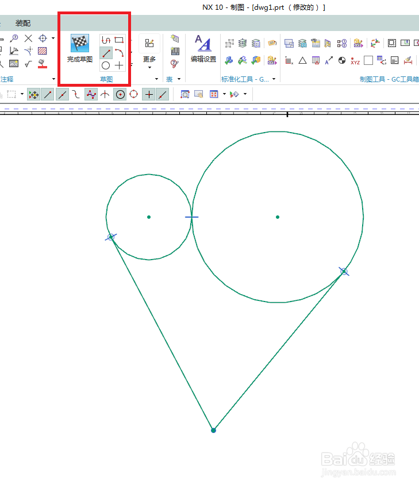Select the Line sketch tool

point(106,53)
